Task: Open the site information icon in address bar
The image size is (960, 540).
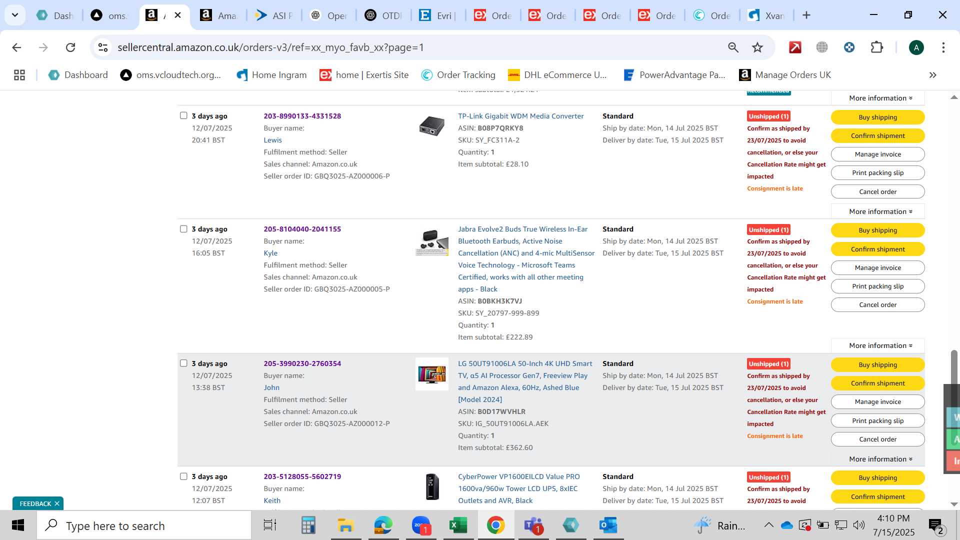Action: point(103,47)
